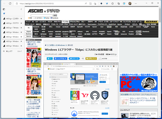This screenshot has height=119, width=162.
Task: Open the AI category in navigation
Action: pos(33,22)
